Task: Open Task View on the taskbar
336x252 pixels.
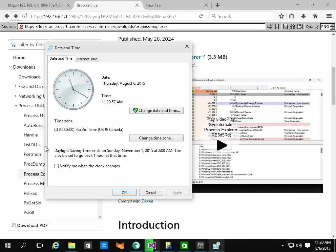Action: pyautogui.click(x=39, y=245)
